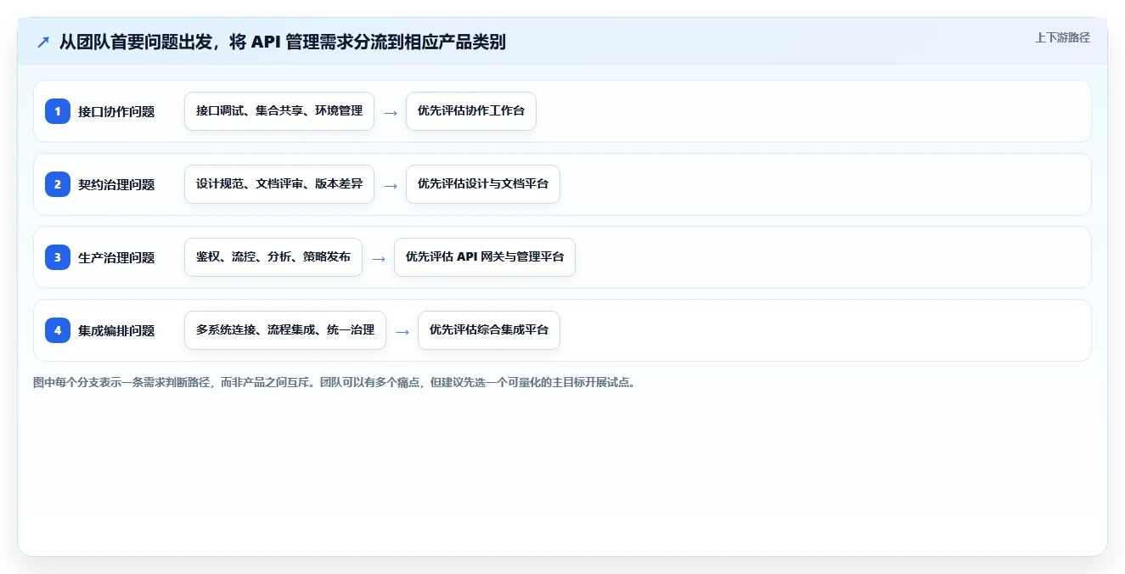The width and height of the screenshot is (1125, 574).
Task: Select the 设计规范、文档评审、版本差异 box
Action: [x=279, y=184]
